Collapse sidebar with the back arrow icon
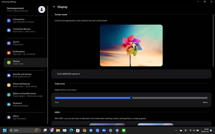215x134 pixels. click(x=54, y=7)
